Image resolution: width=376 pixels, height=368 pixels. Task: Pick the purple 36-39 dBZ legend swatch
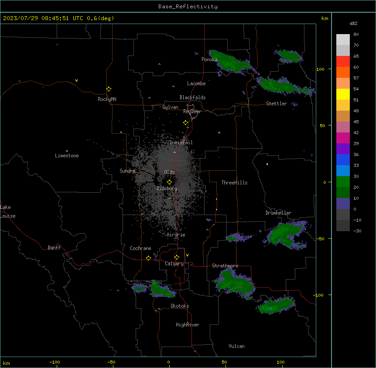click(x=343, y=149)
